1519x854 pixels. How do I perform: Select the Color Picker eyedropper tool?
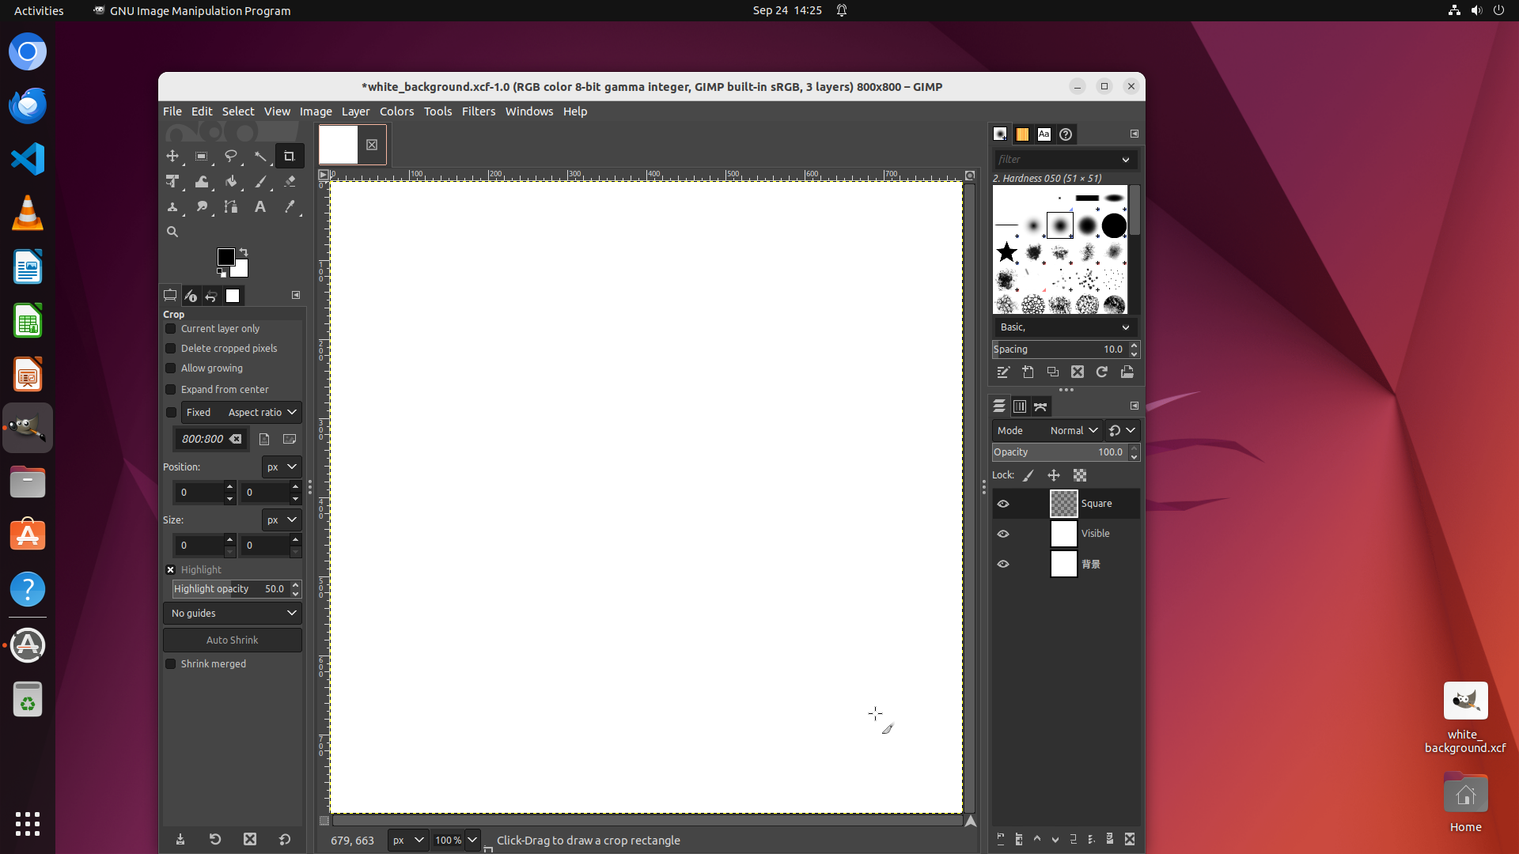pos(290,207)
